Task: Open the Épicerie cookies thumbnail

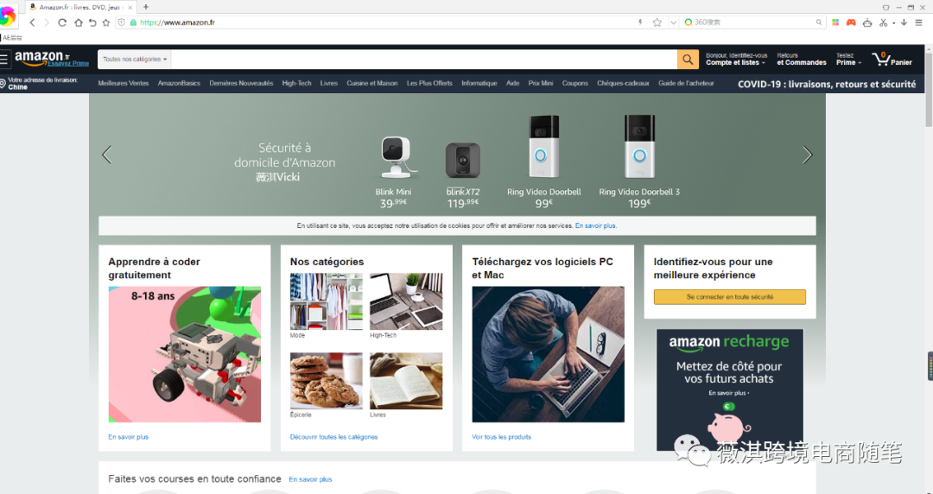Action: click(326, 380)
